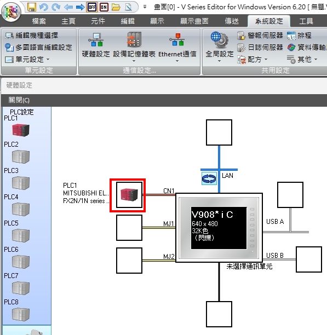Click empty device box on MJ1 port
Viewport: 327px width, 335px height.
129,228
